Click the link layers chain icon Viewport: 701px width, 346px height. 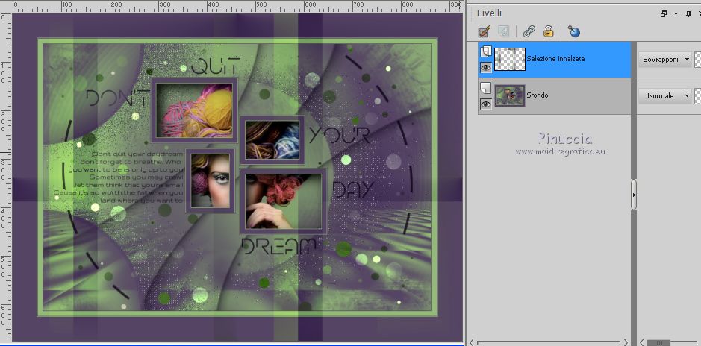tap(529, 31)
